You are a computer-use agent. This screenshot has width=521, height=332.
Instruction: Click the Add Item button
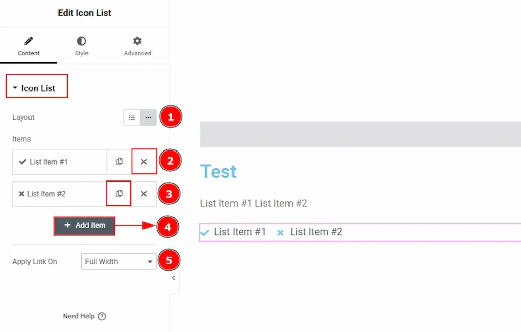(84, 225)
